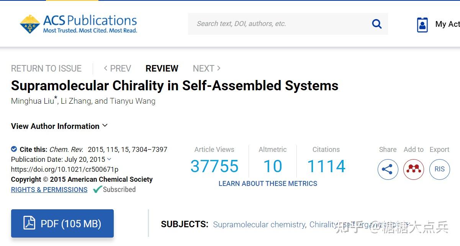Viewport: 460px width, 246px height.
Task: Expand View Author Information
Action: tap(59, 126)
